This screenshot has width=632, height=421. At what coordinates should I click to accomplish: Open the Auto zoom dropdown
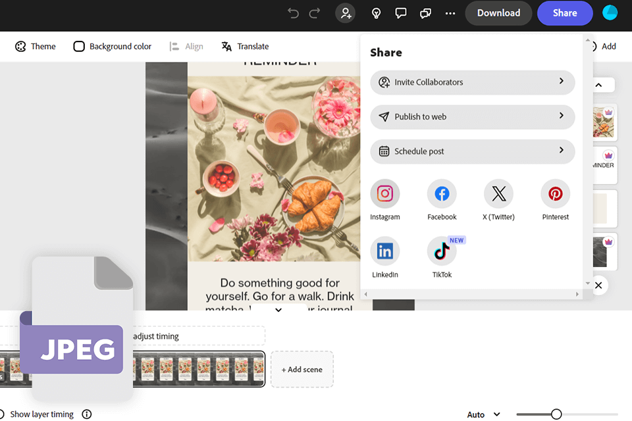click(484, 414)
